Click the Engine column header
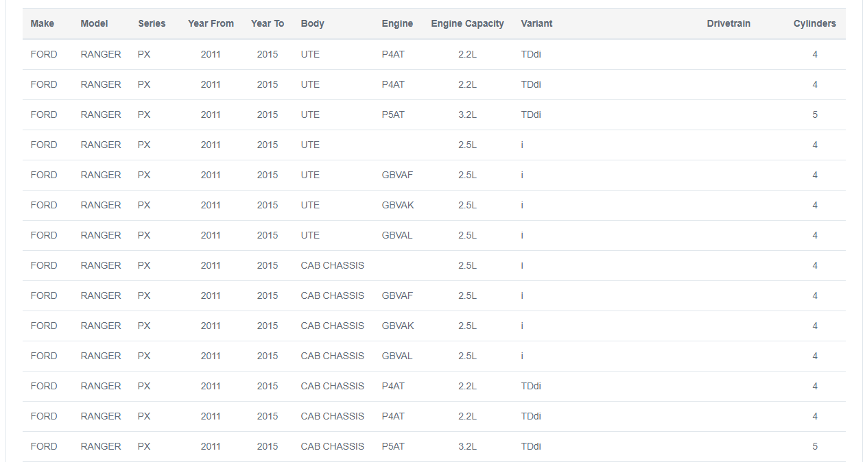This screenshot has height=462, width=865. (397, 23)
